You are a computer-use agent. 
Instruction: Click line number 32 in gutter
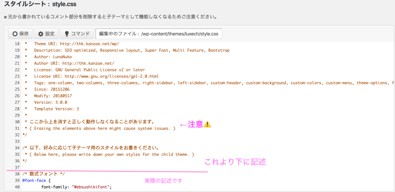pos(17,135)
